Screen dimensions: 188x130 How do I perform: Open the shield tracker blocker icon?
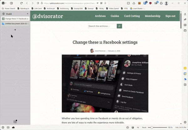point(38,3)
